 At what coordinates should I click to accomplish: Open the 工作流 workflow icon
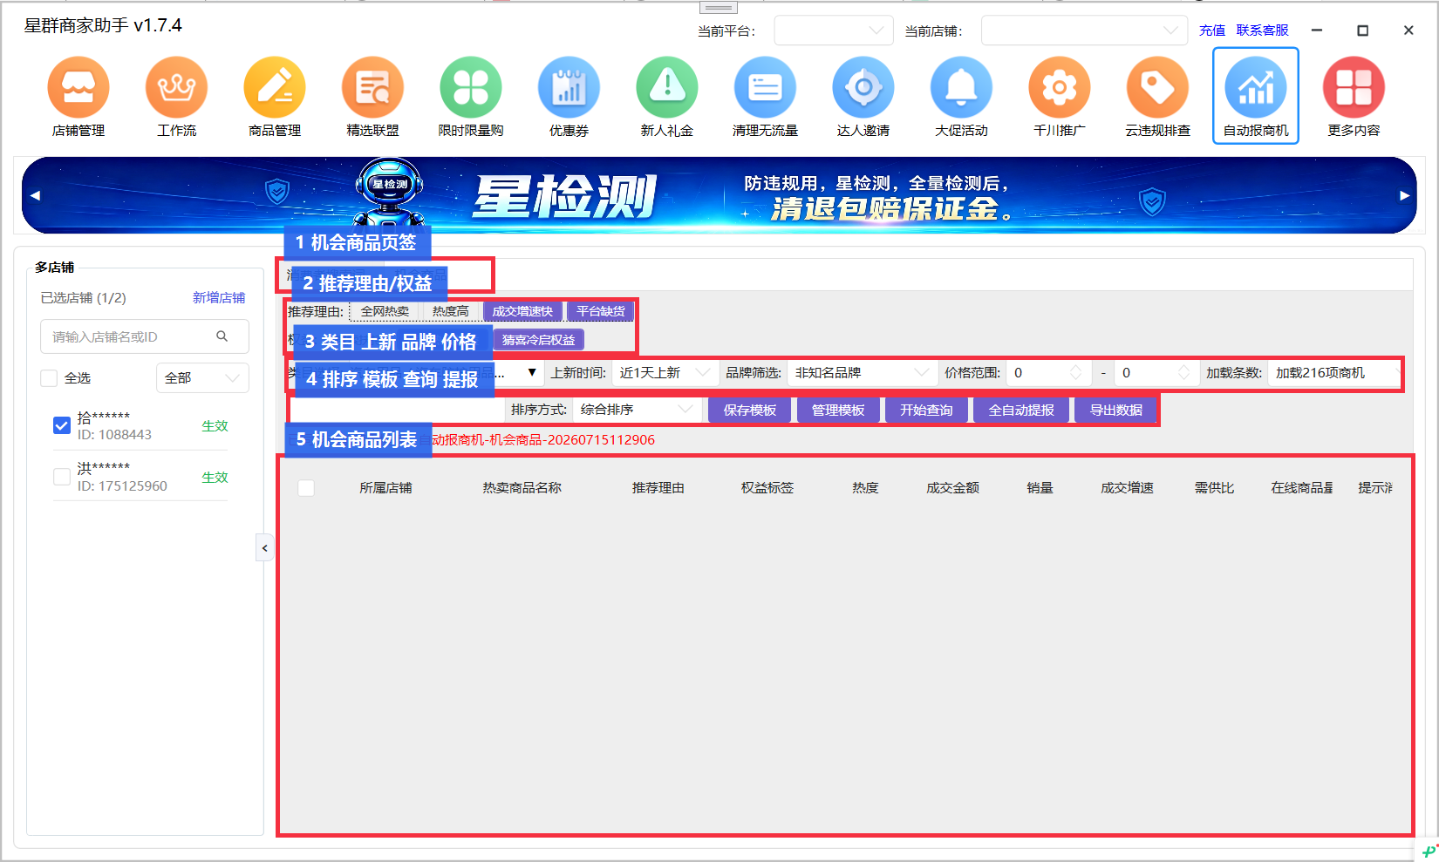tap(176, 88)
